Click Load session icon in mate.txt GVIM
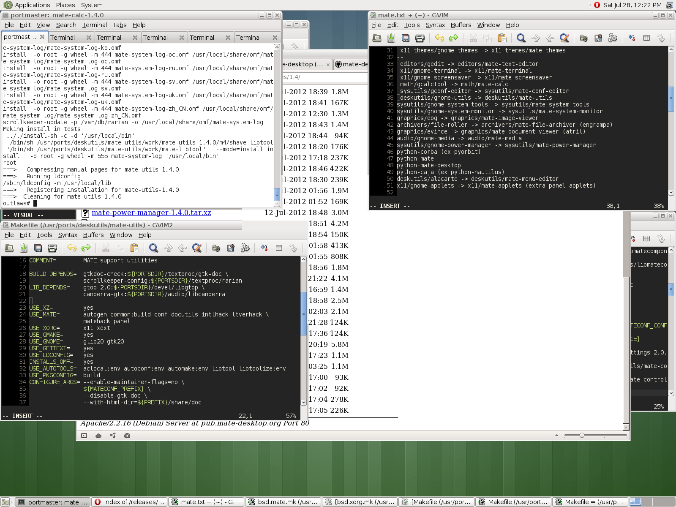Screen dimensions: 676x507 coord(584,38)
